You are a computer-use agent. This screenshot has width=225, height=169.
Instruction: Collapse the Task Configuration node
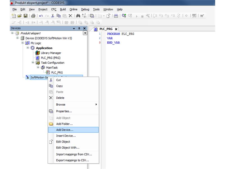click(x=33, y=62)
